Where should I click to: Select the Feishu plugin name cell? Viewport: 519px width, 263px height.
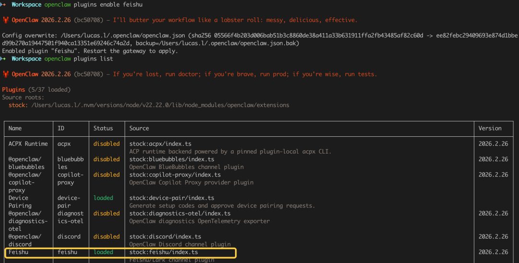tap(19, 252)
